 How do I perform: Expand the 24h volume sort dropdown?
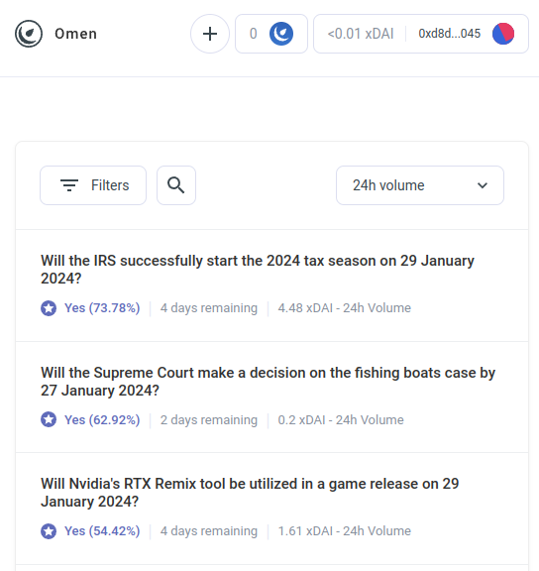pyautogui.click(x=420, y=185)
